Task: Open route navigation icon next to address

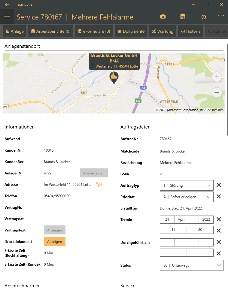Action: point(99,184)
